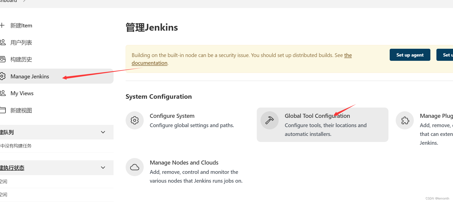Viewport: 453px width, 202px height.
Task: Open My Views in the sidebar
Action: point(22,93)
